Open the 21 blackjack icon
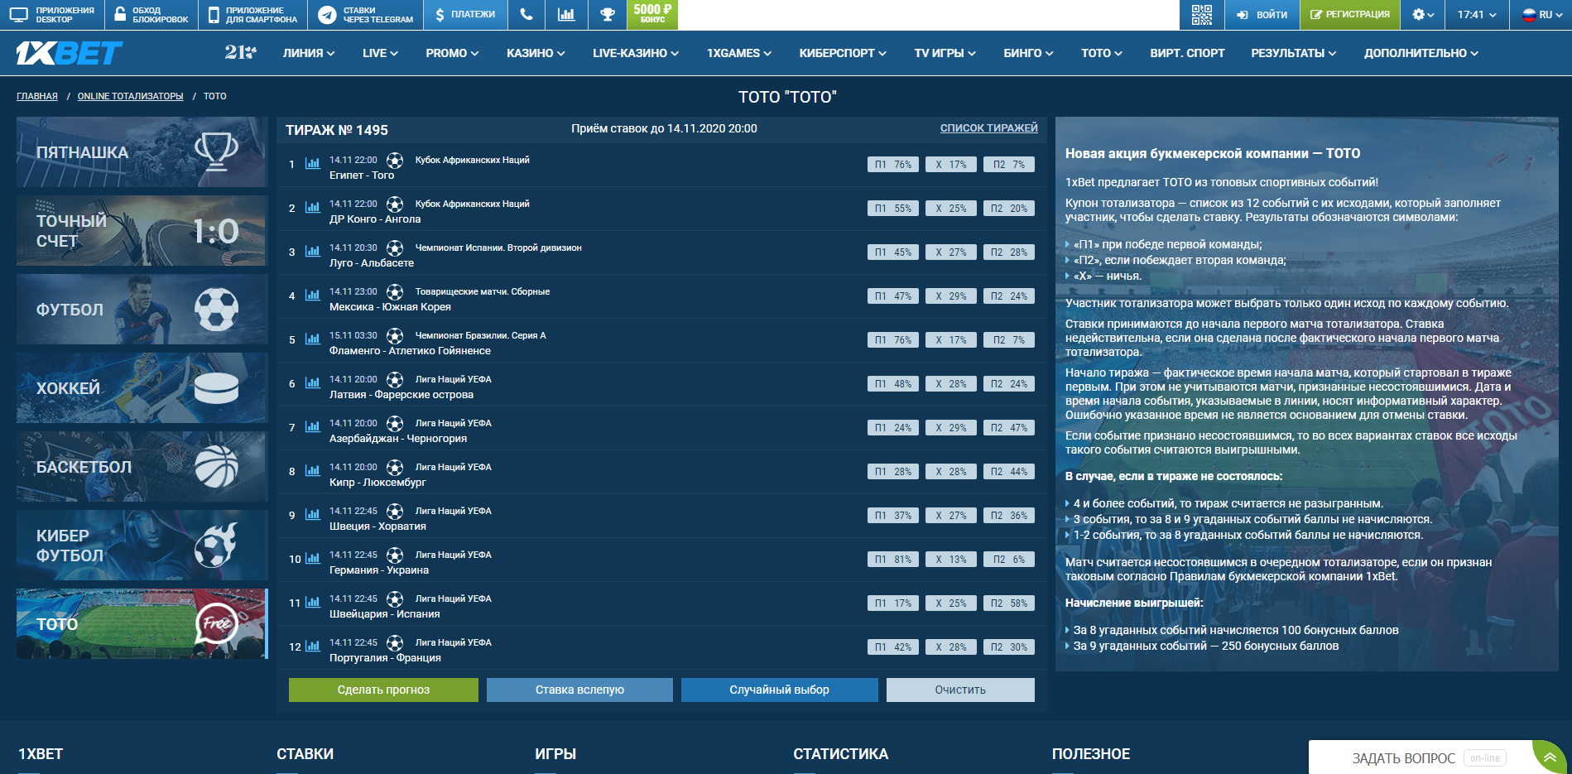1572x774 pixels. 240,52
